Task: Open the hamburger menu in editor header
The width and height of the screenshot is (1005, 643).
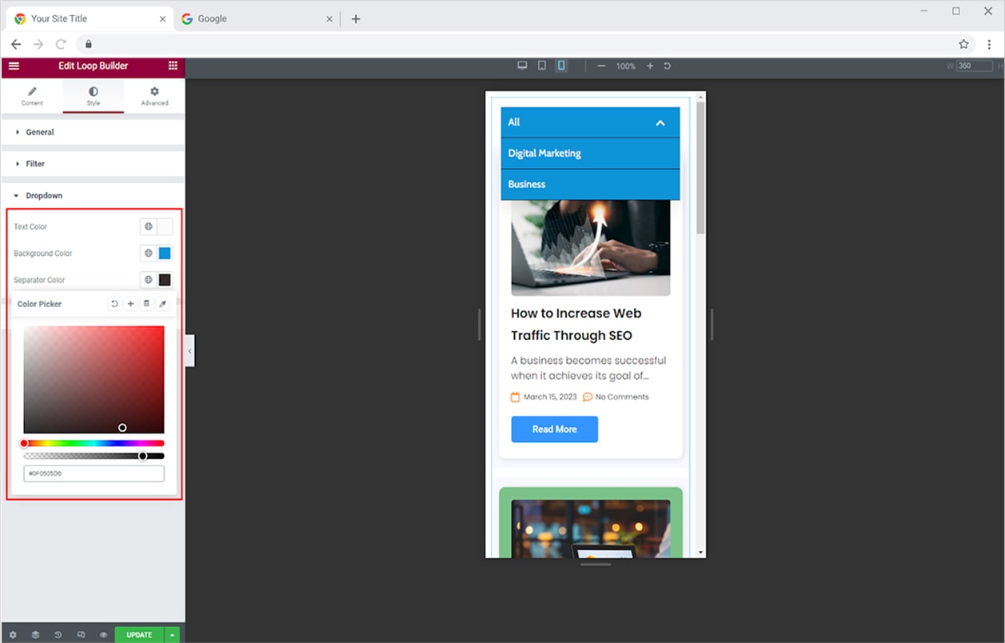Action: click(14, 66)
